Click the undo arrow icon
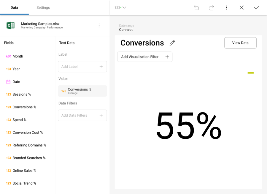The height and width of the screenshot is (194, 267). [x=196, y=8]
